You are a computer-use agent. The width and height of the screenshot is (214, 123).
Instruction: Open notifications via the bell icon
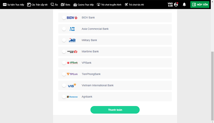point(184,5)
